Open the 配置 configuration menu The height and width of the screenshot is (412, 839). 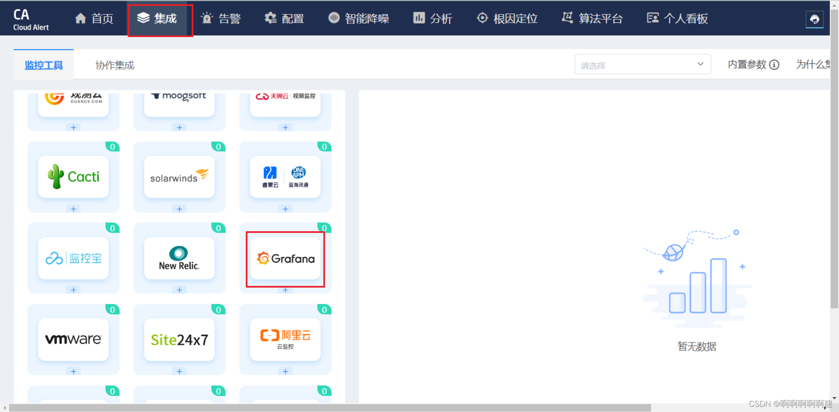pos(284,18)
